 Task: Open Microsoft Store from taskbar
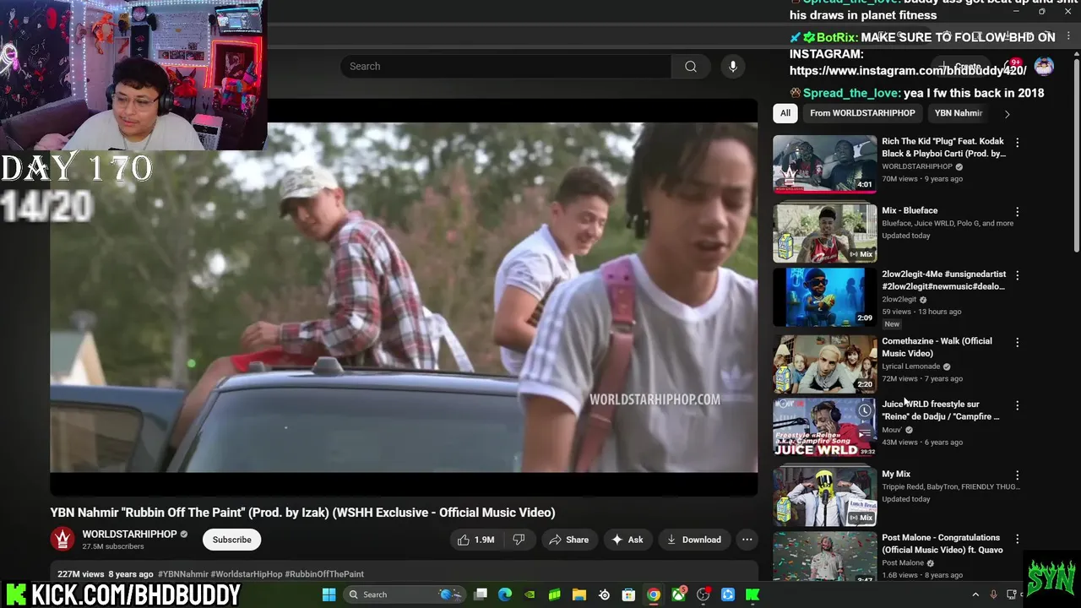[x=628, y=594]
